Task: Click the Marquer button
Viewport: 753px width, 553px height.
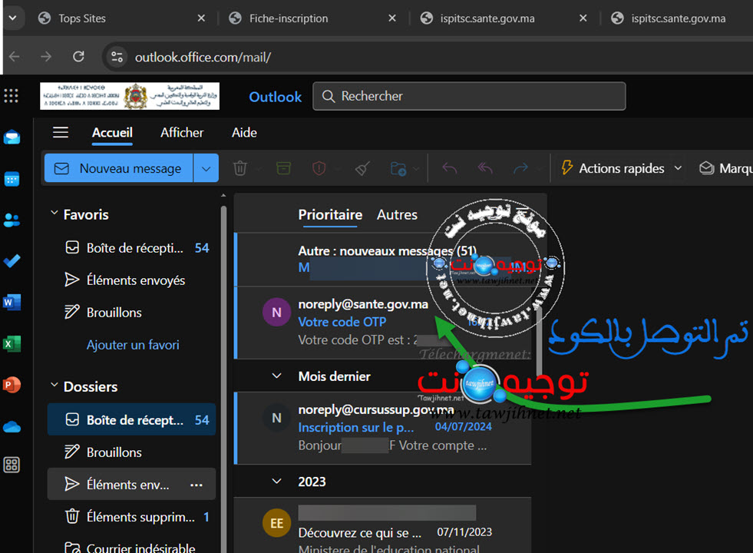Action: tap(725, 168)
